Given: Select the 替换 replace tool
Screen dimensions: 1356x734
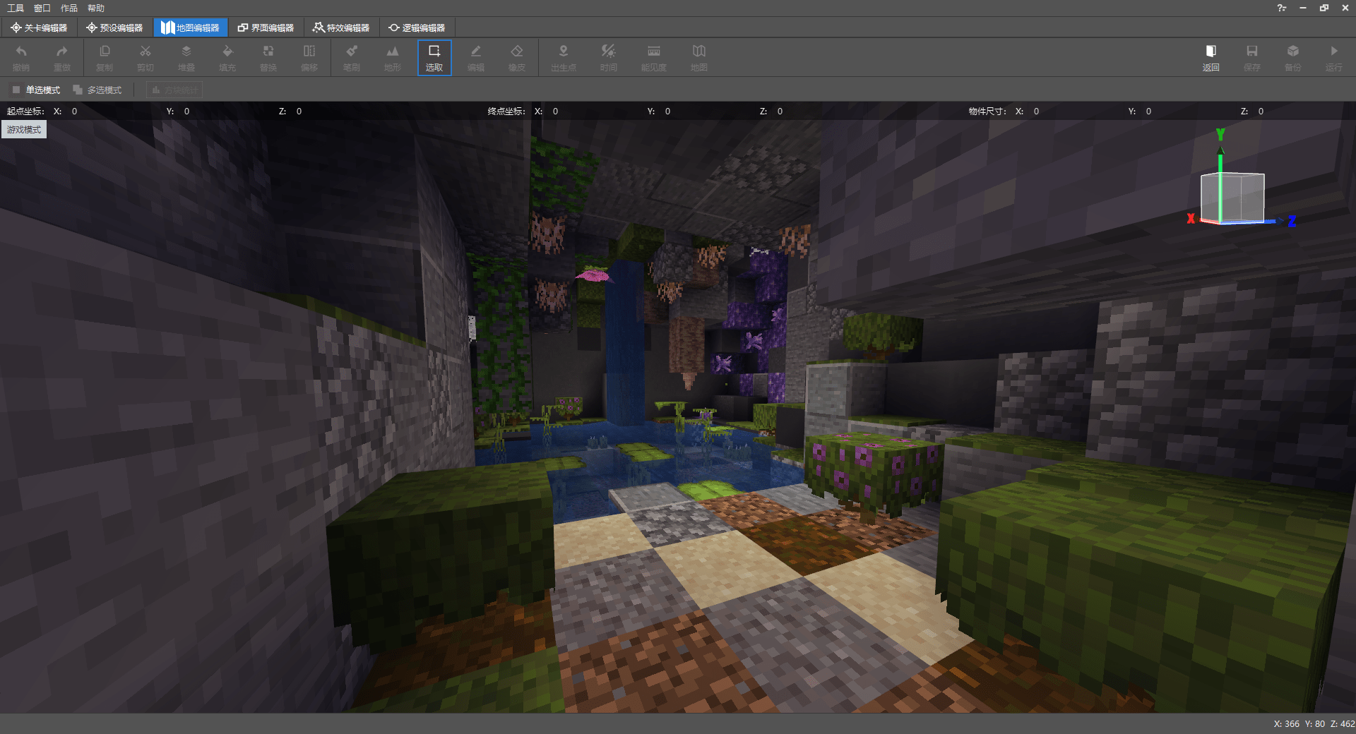Looking at the screenshot, I should [x=268, y=57].
